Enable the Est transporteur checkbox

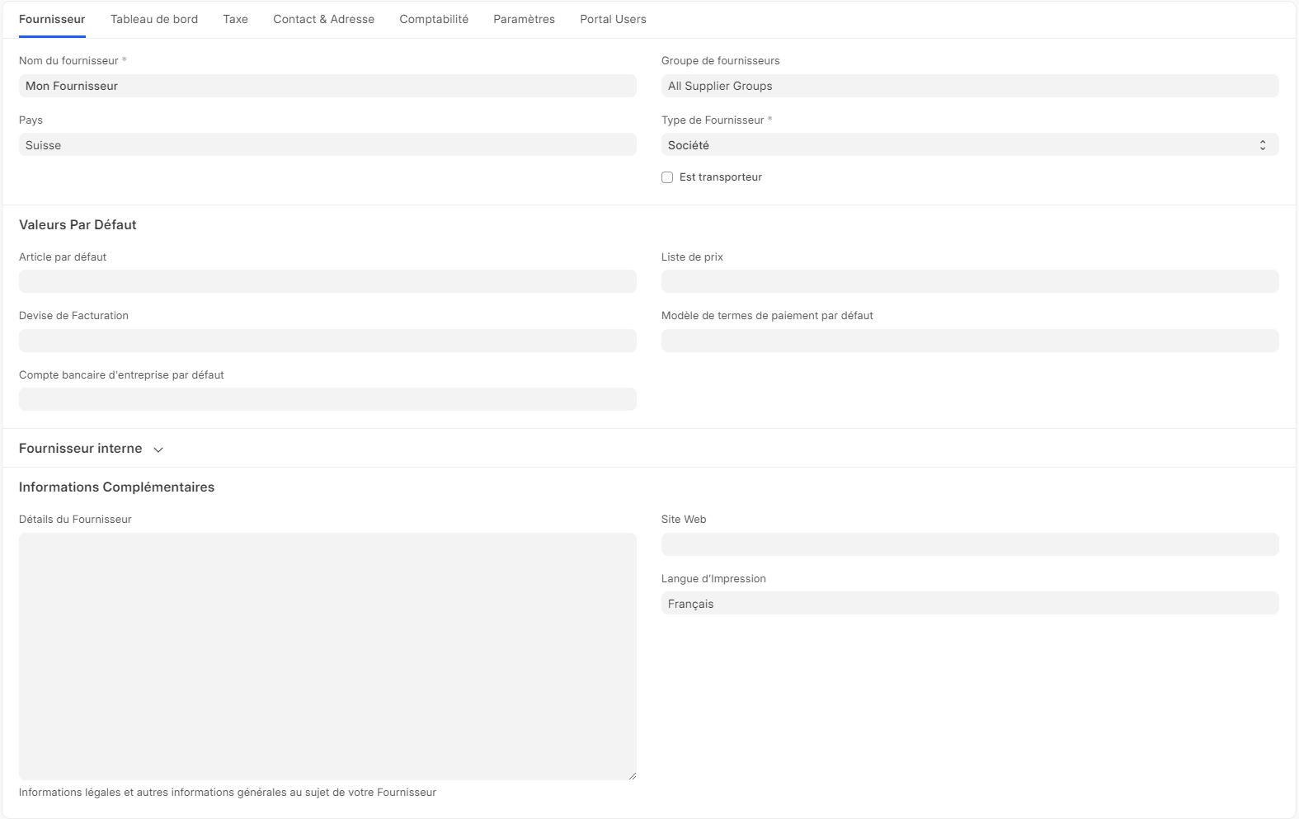coord(667,177)
